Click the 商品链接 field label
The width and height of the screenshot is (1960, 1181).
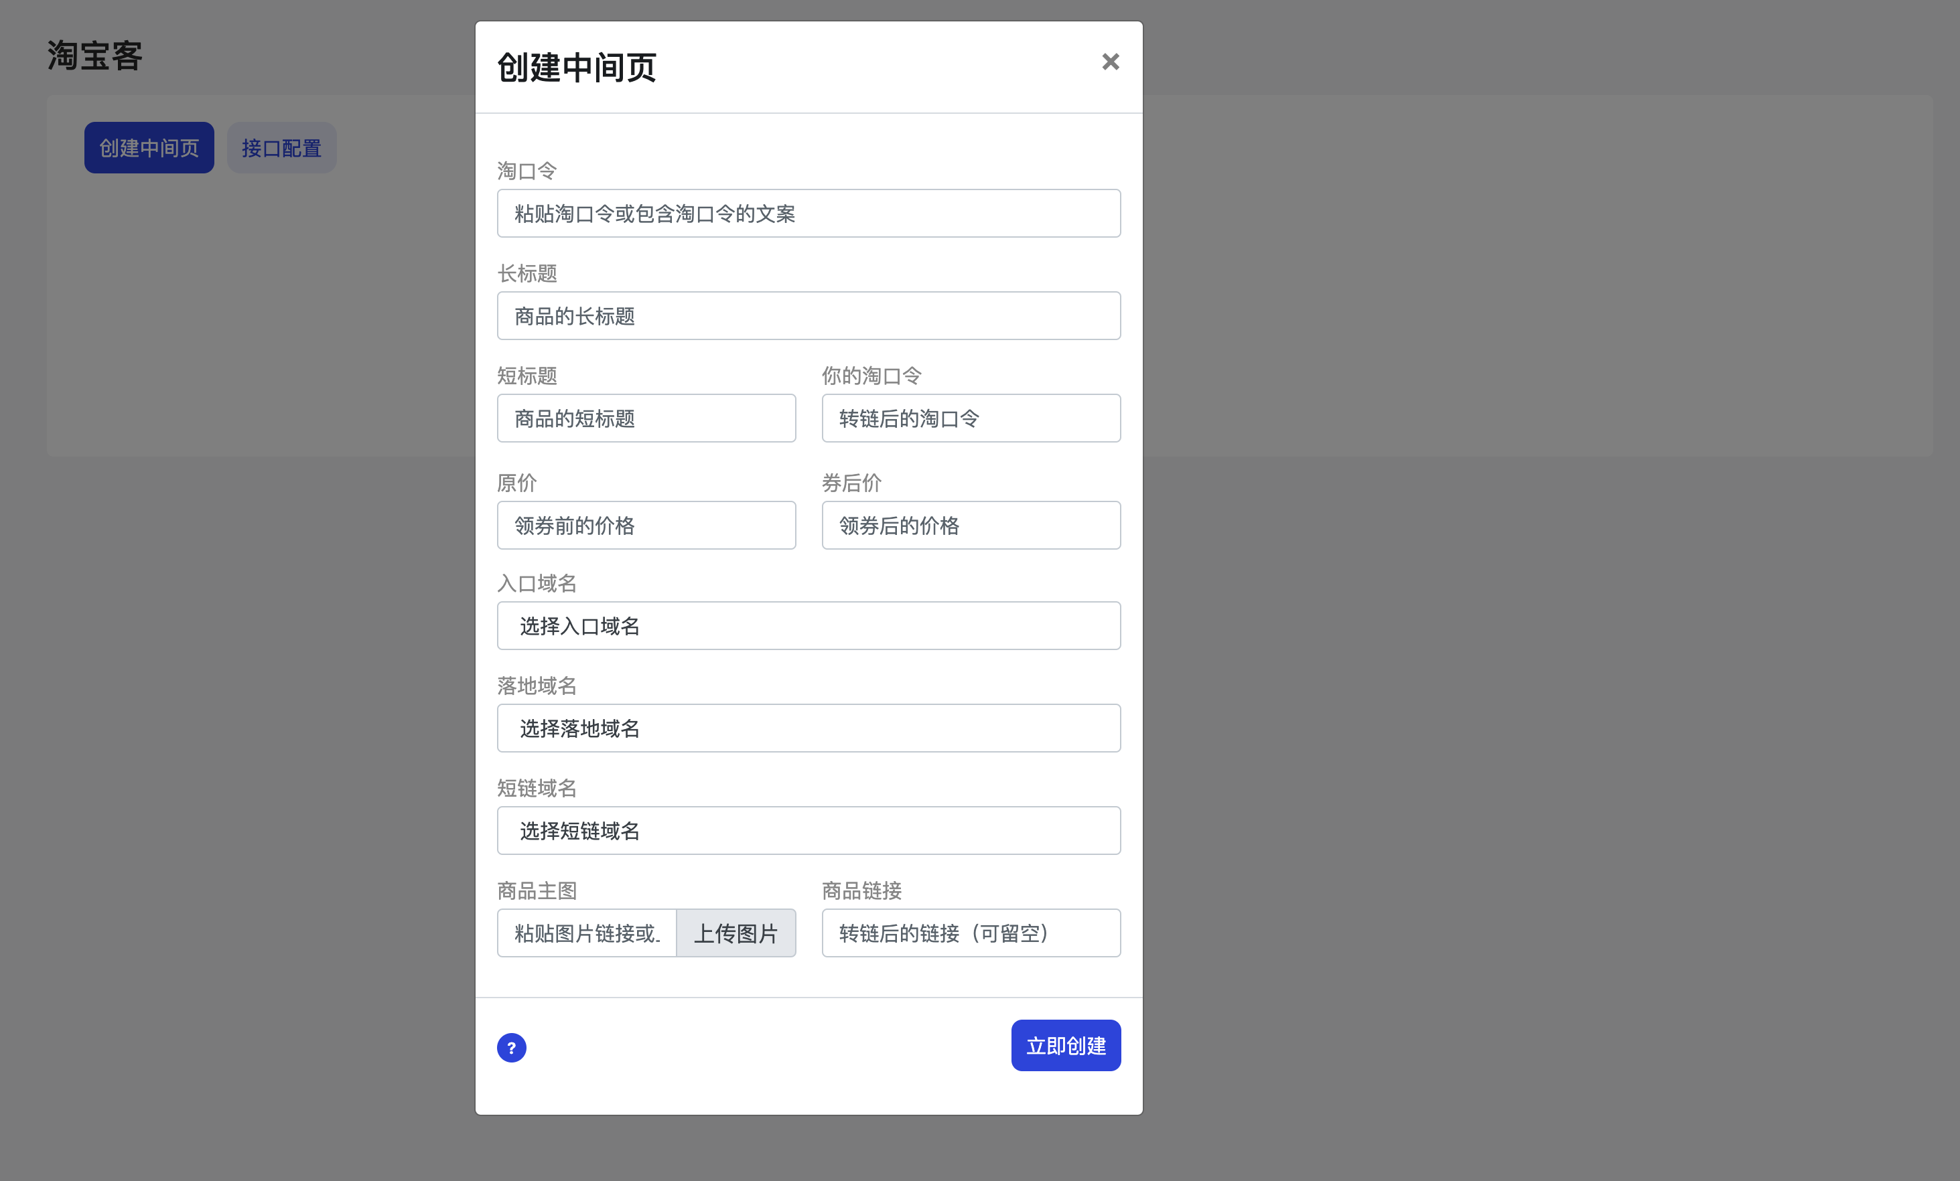click(862, 890)
